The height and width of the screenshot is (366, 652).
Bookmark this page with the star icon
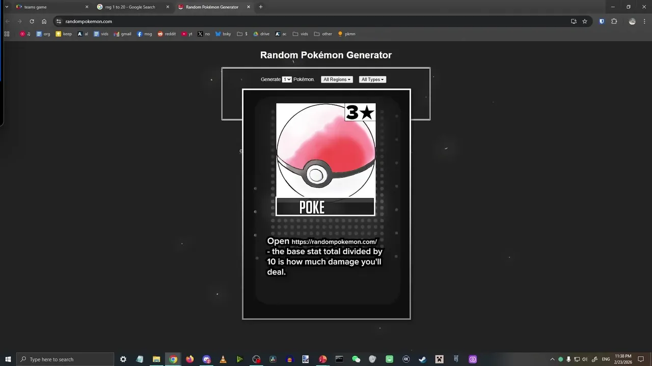[585, 21]
